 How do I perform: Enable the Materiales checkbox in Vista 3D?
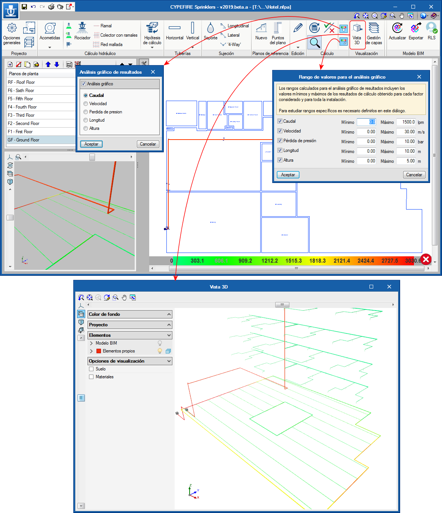click(x=91, y=377)
